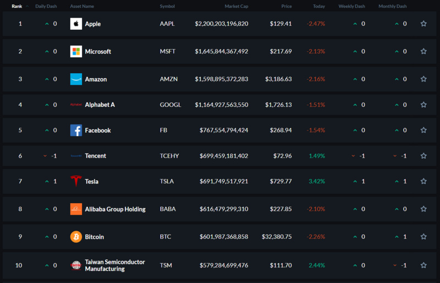Sort by Market Cap column header
The width and height of the screenshot is (440, 283).
pyautogui.click(x=237, y=6)
